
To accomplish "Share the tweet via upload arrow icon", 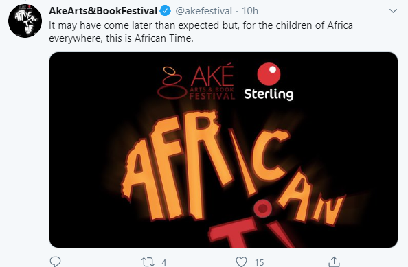I will point(334,262).
